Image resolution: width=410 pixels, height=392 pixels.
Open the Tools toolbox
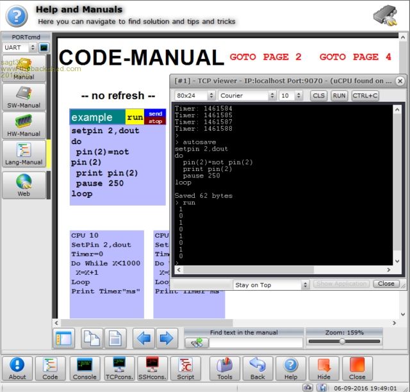coord(224,368)
